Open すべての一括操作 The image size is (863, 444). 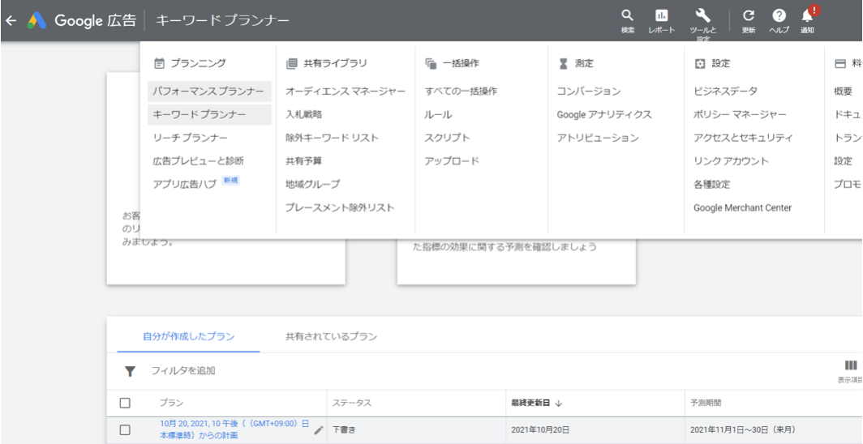(x=461, y=92)
